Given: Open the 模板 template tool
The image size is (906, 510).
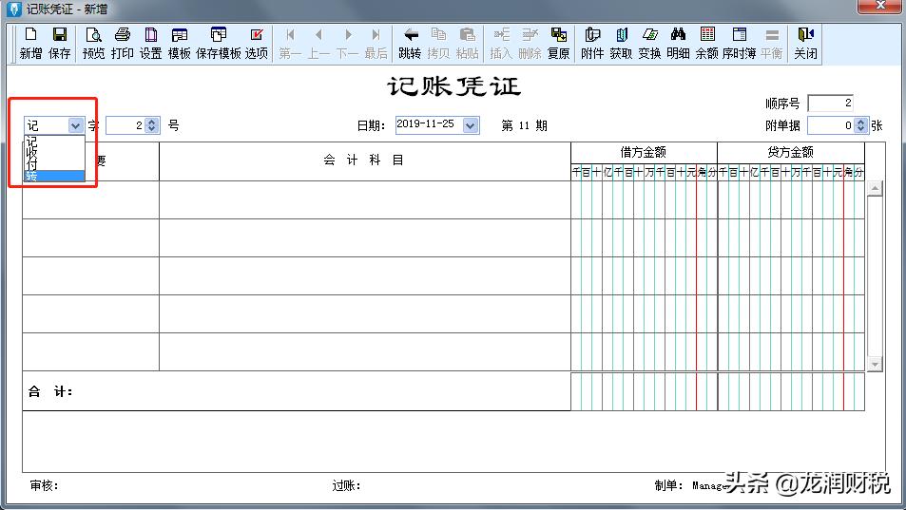Looking at the screenshot, I should point(179,44).
